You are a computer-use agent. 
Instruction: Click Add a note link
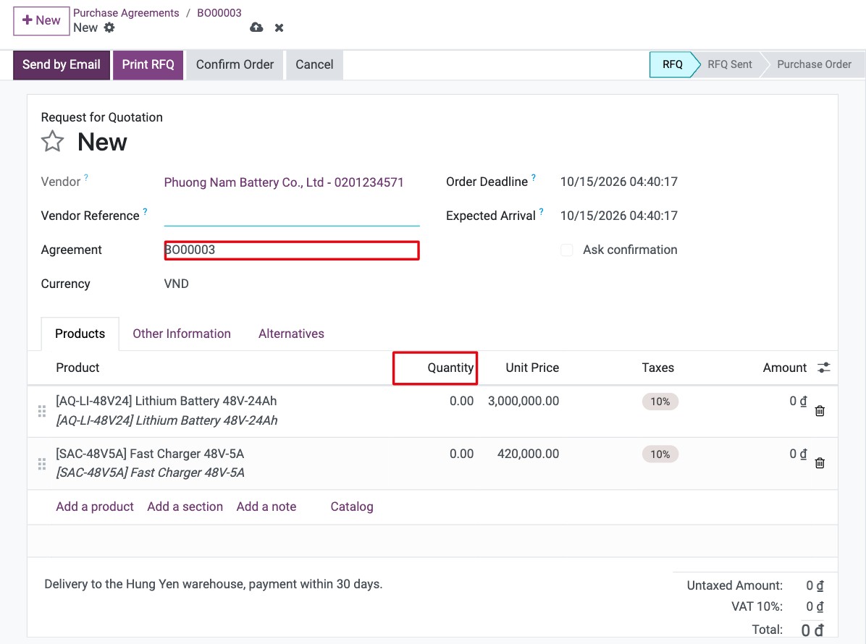266,507
